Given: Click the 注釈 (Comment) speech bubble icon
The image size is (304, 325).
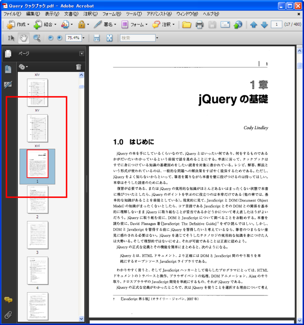Looking at the screenshot, I should point(156,25).
